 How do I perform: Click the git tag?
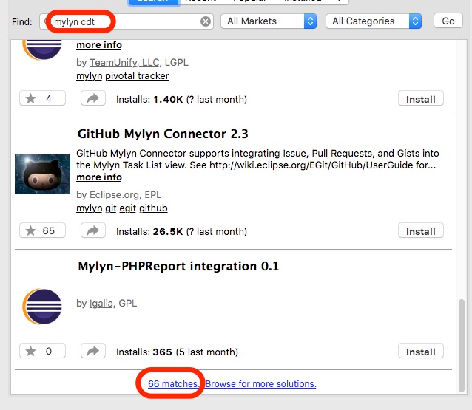[111, 208]
